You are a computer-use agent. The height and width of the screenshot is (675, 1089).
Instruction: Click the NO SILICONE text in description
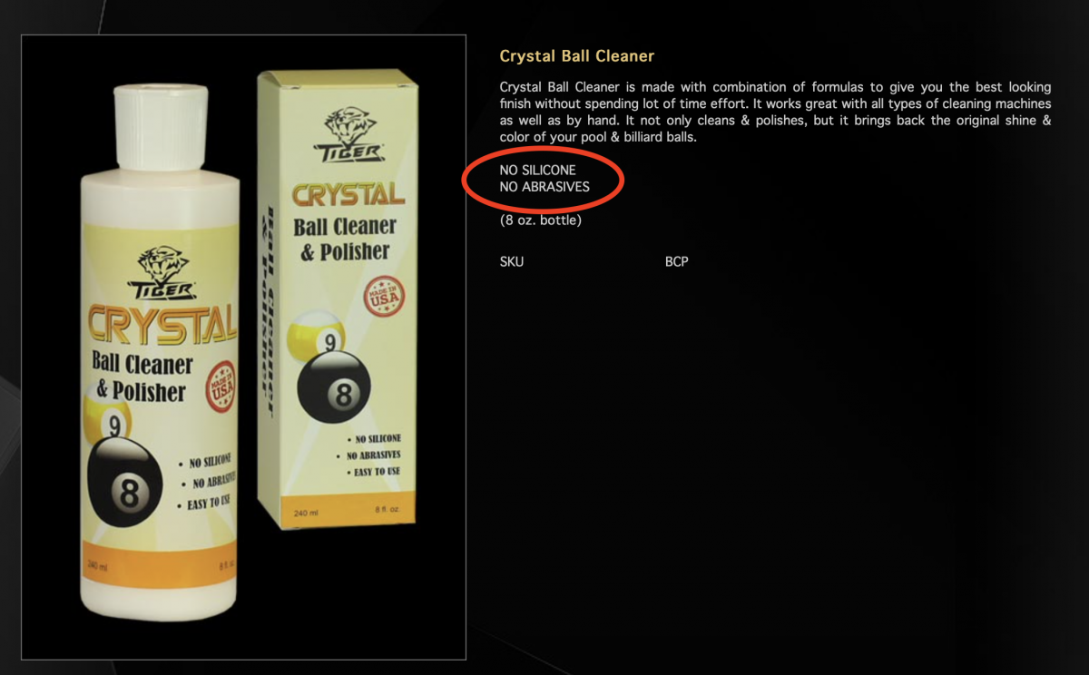[x=538, y=170]
